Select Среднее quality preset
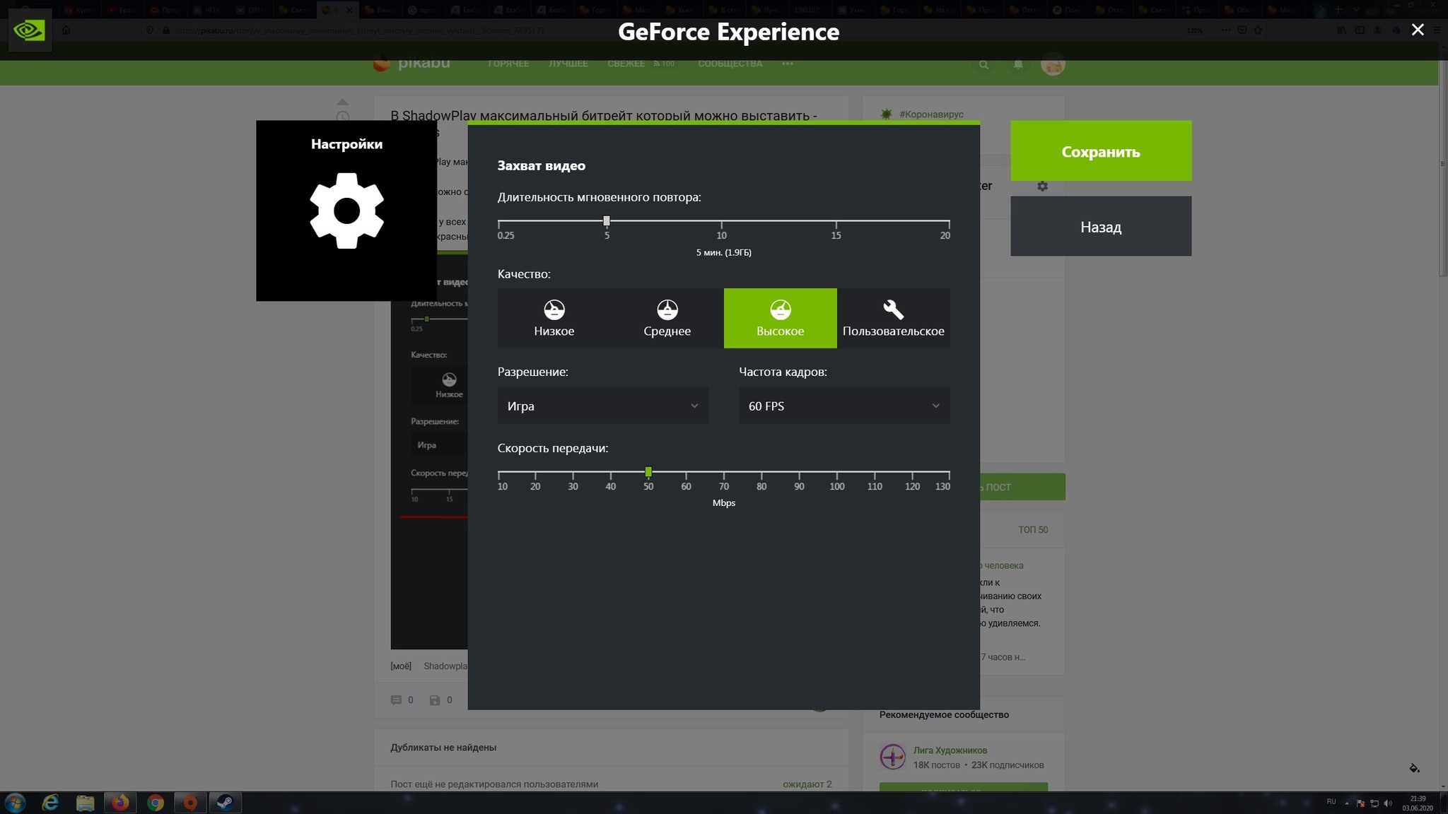Viewport: 1448px width, 814px height. coord(667,318)
